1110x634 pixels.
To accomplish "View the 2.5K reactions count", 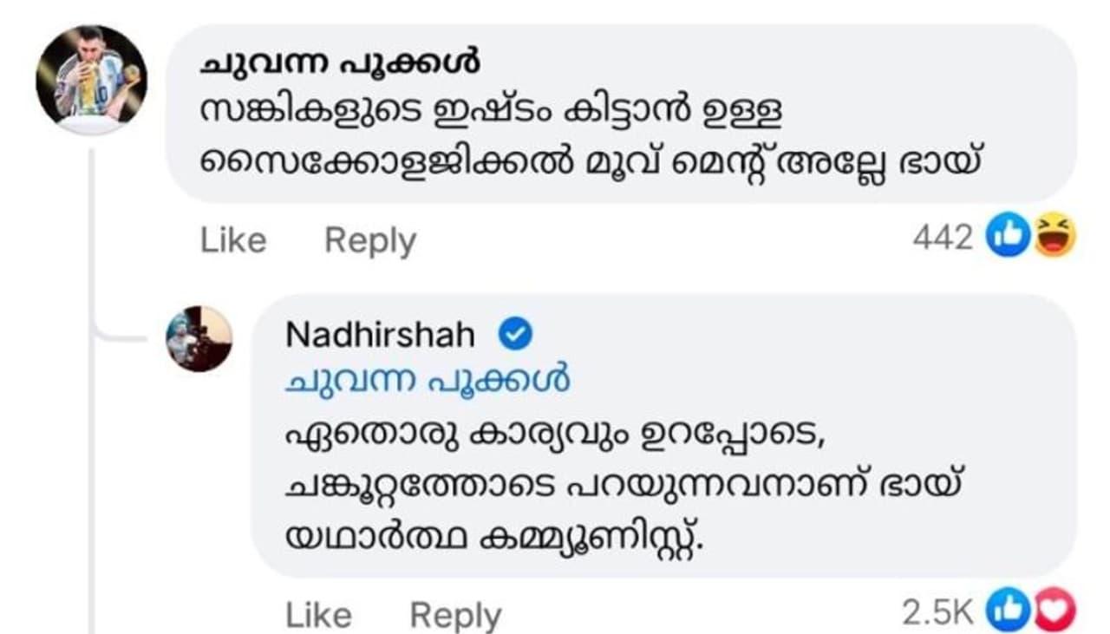I will pos(938,613).
